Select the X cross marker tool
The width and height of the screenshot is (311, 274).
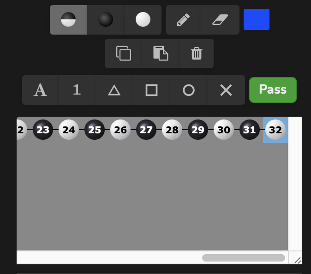[226, 90]
